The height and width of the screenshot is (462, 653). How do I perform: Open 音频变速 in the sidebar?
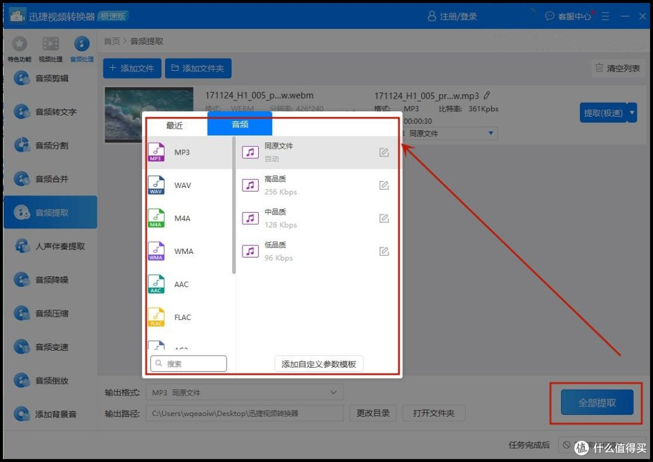click(50, 347)
